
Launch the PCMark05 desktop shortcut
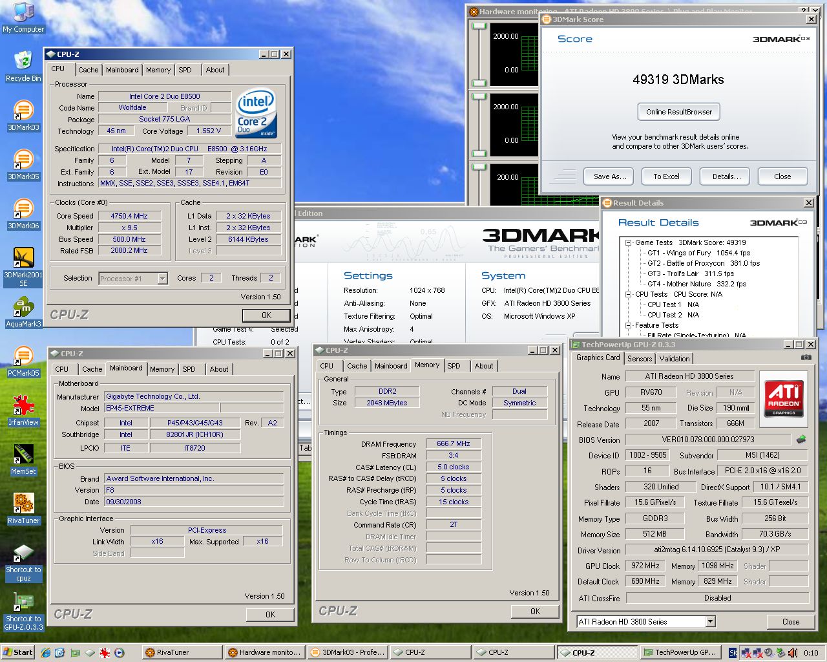(23, 361)
